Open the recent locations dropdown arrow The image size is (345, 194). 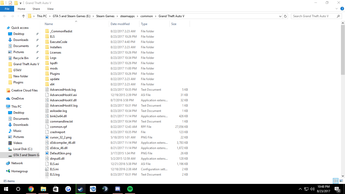(x=18, y=16)
